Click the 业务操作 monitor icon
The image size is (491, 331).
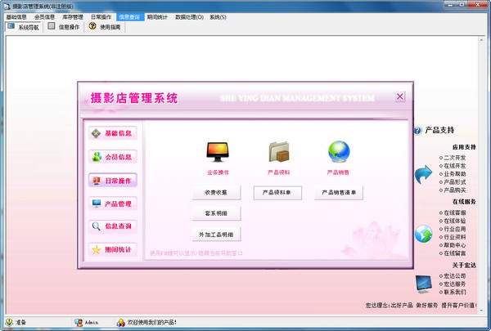[218, 152]
